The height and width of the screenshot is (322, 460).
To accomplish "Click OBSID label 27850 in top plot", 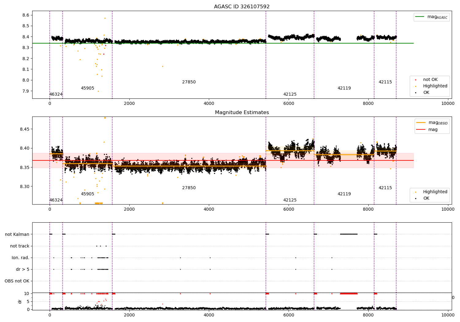I will coord(189,82).
